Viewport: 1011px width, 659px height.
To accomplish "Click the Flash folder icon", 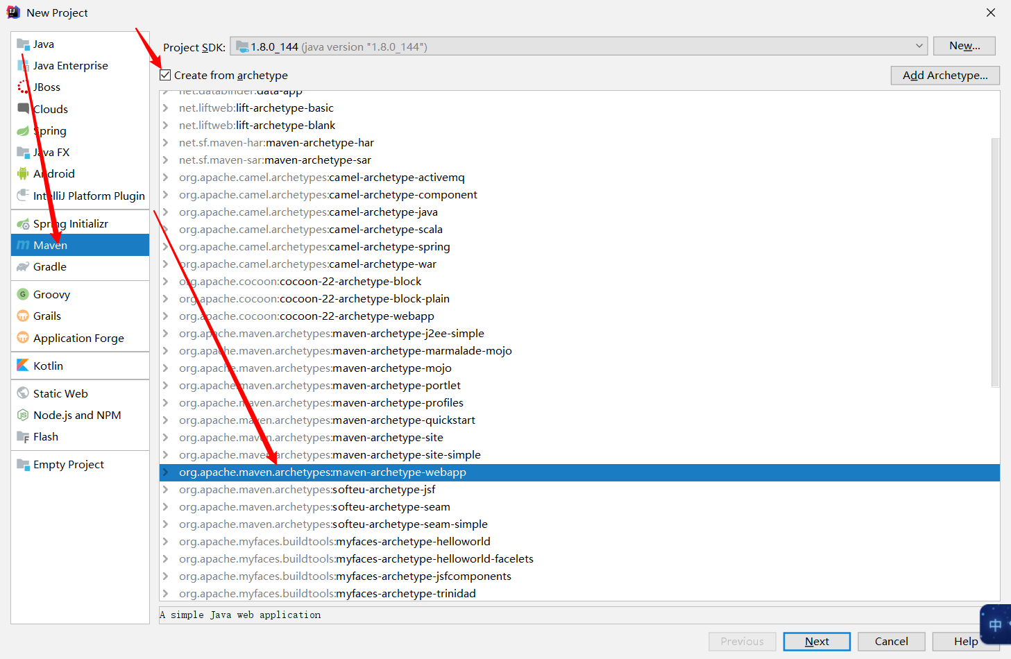I will [23, 436].
